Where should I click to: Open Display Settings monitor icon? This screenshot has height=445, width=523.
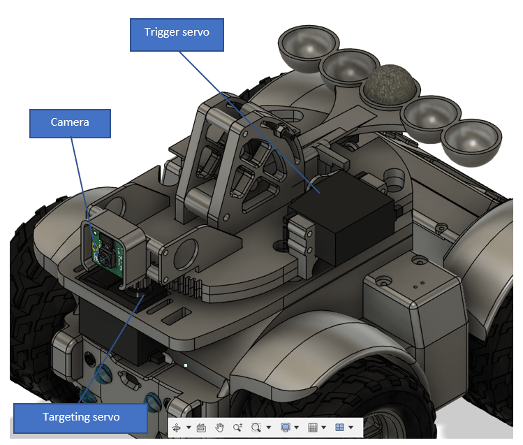tap(286, 428)
